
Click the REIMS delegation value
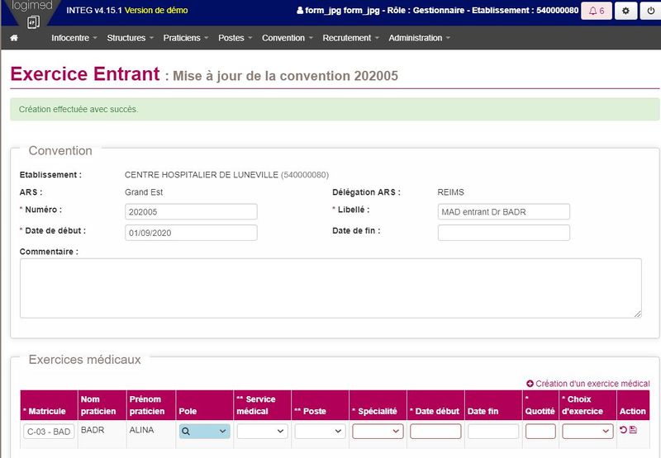tap(450, 192)
